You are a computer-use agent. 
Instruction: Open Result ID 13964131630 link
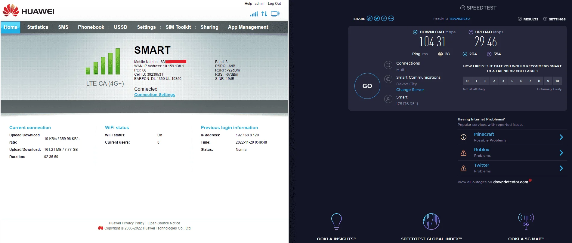tap(459, 19)
